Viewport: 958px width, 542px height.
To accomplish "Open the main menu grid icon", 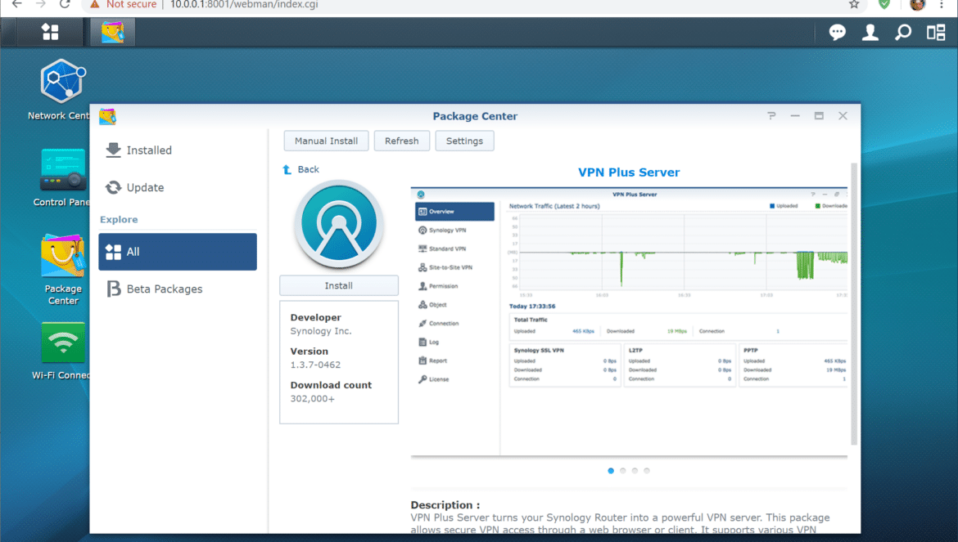I will tap(50, 32).
